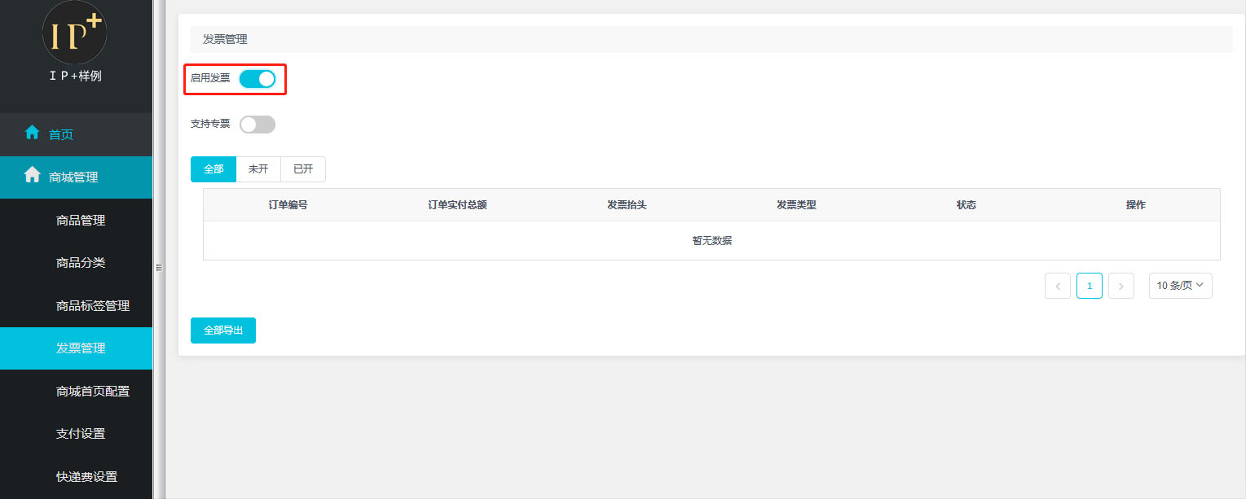Viewport: 1246px width, 499px height.
Task: Select the 全部 filter tab
Action: coord(214,169)
